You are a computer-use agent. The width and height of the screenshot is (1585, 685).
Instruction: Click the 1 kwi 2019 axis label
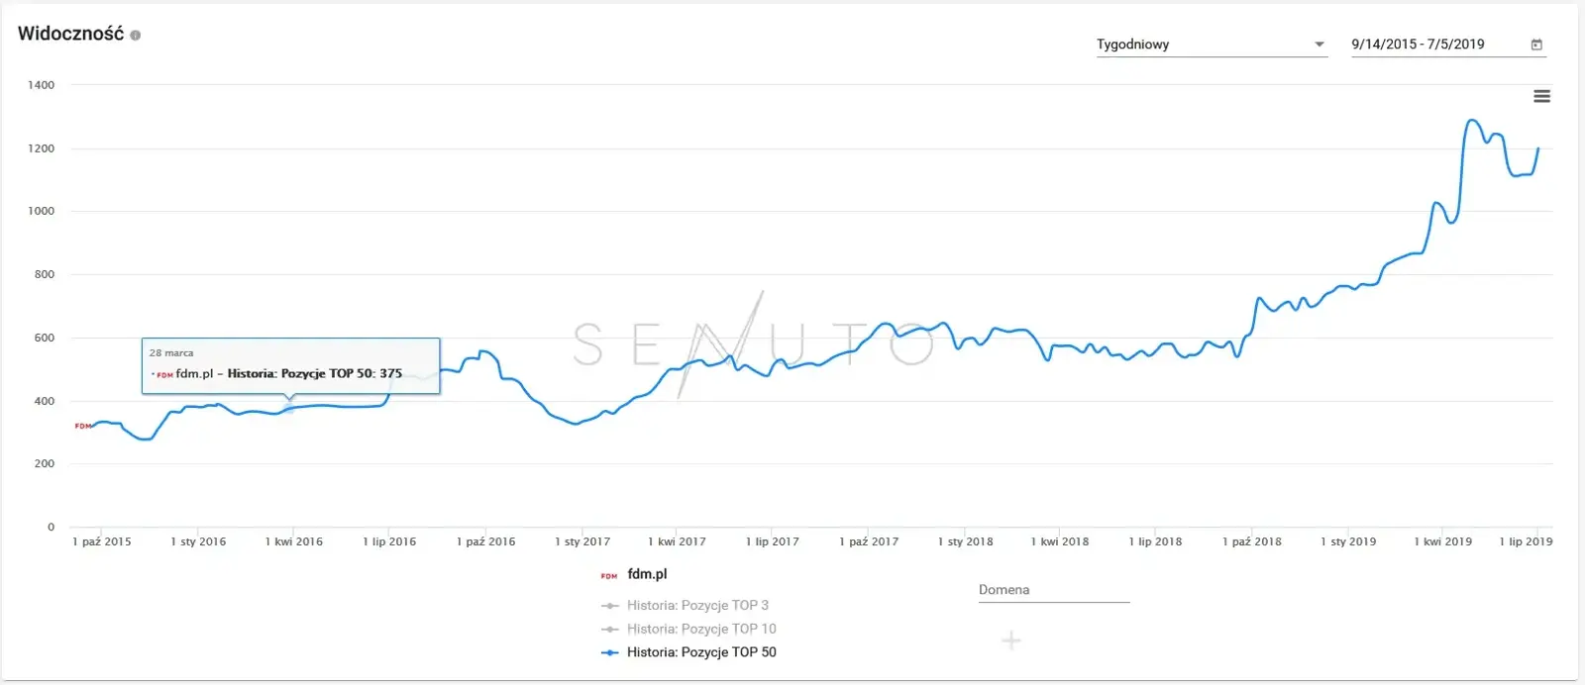pos(1442,541)
